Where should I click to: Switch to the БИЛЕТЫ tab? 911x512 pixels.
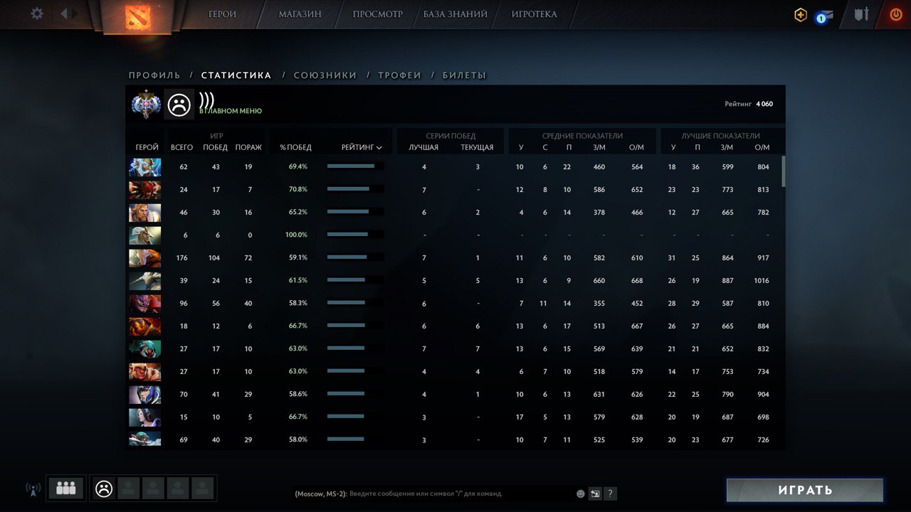coord(464,75)
